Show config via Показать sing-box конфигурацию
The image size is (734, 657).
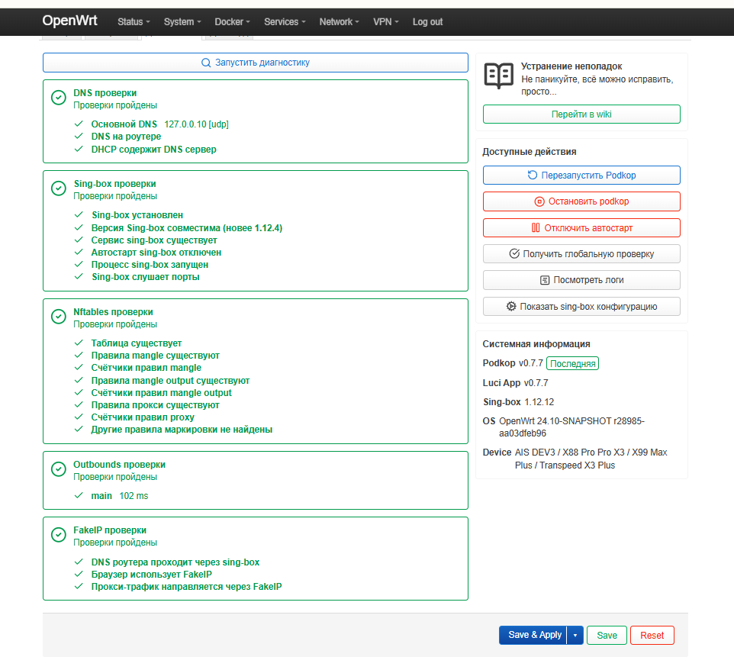(x=581, y=307)
